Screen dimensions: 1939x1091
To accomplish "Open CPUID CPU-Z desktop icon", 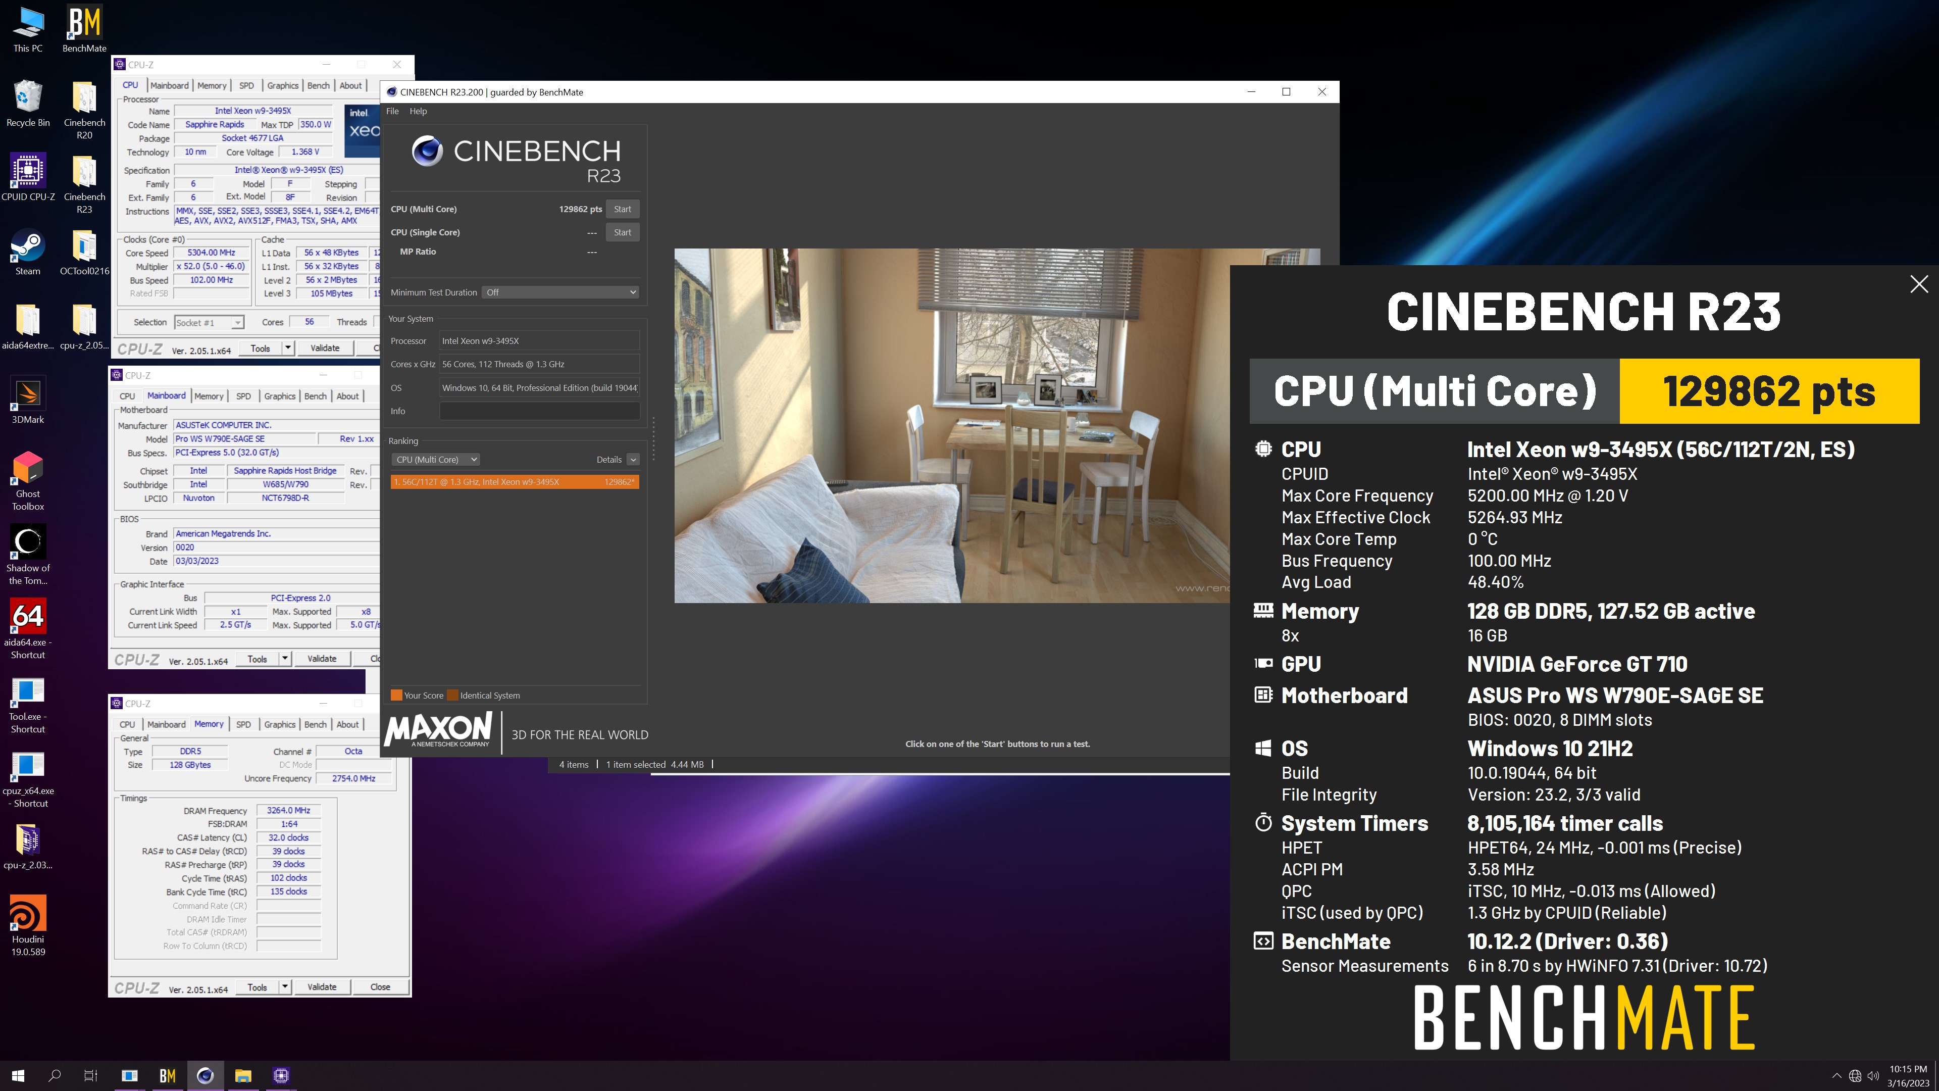I will tap(28, 178).
